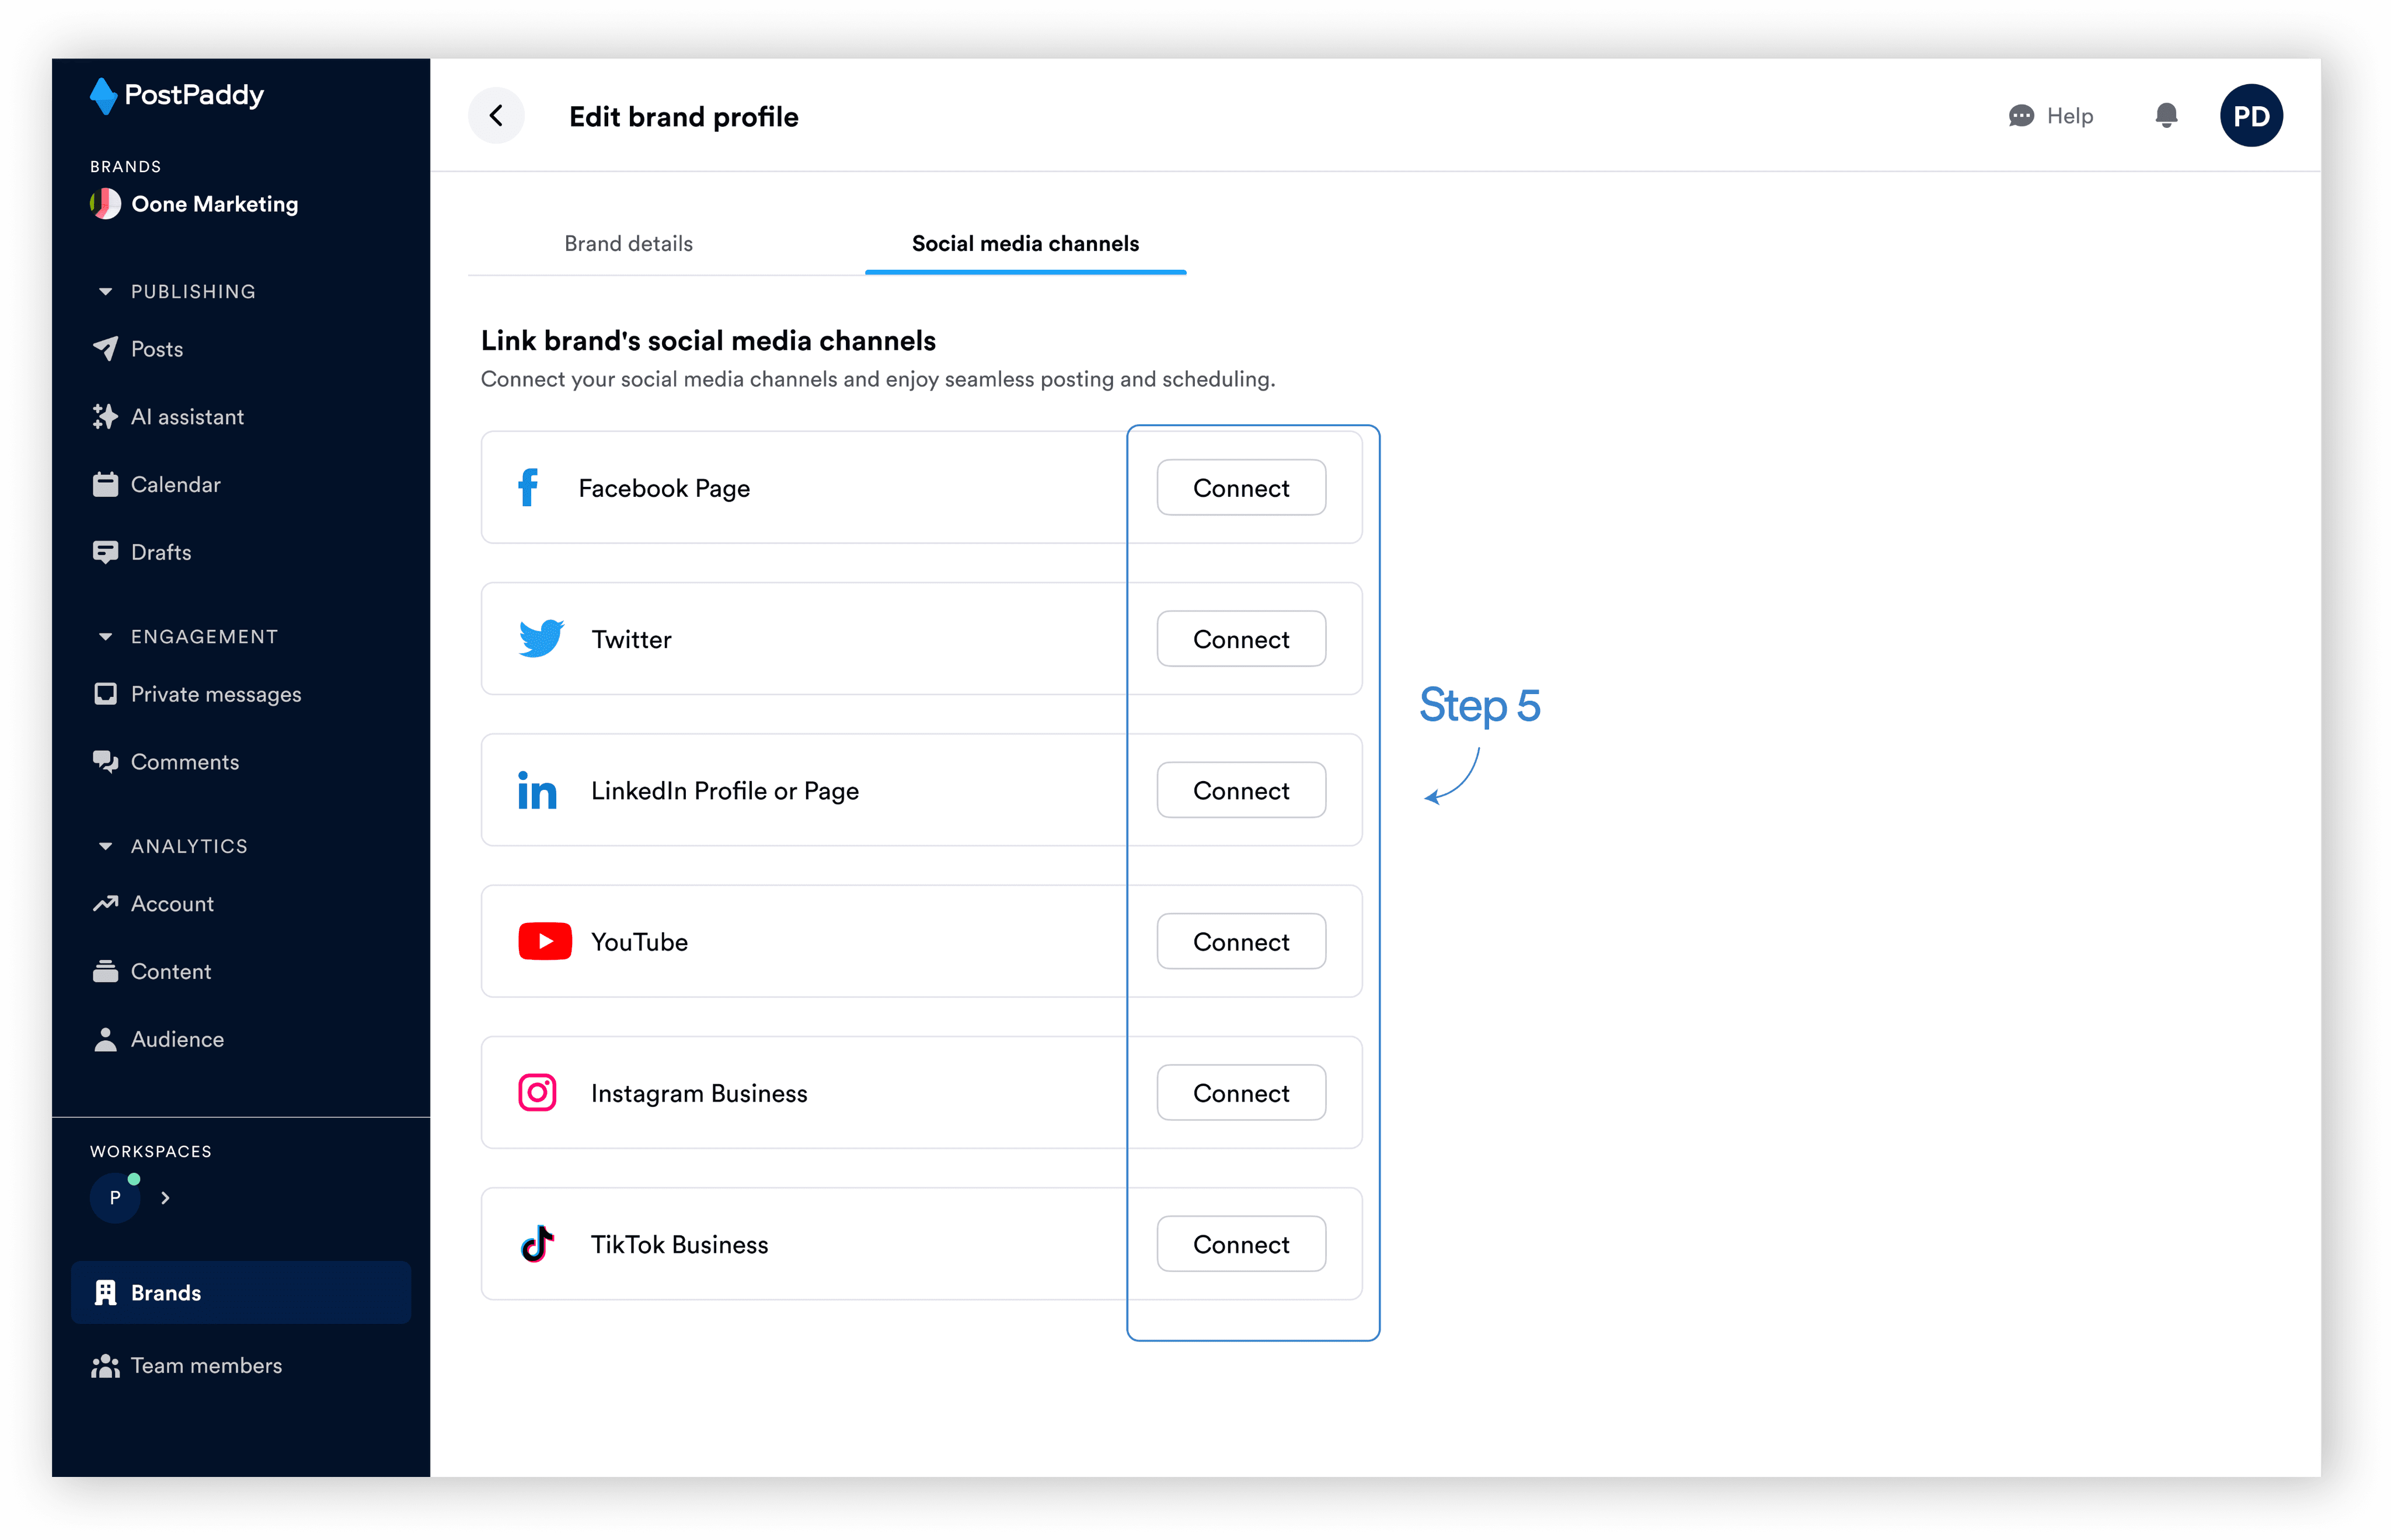This screenshot has width=2391, height=1540.
Task: Click the back arrow button
Action: 496,116
